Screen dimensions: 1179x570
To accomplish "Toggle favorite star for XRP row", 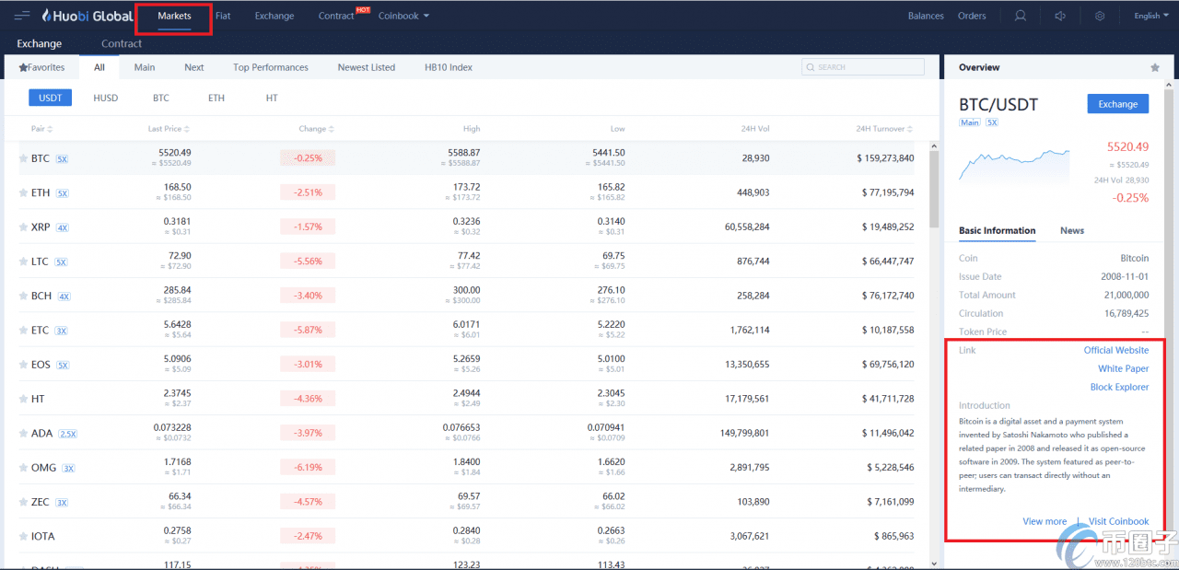I will (x=23, y=227).
